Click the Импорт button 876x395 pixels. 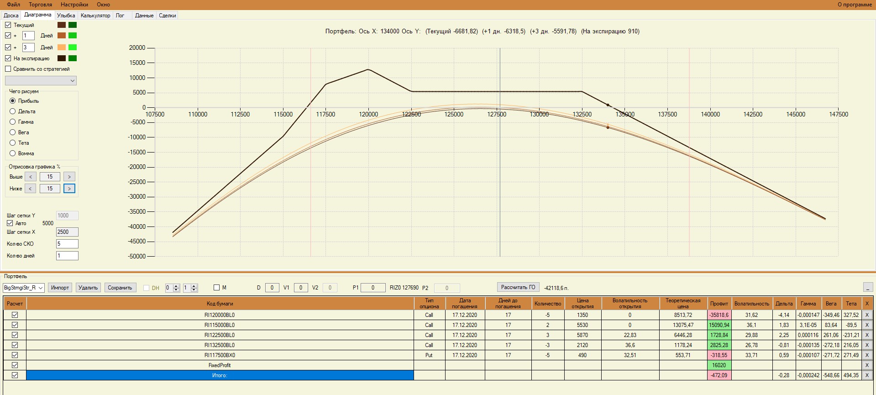coord(60,288)
